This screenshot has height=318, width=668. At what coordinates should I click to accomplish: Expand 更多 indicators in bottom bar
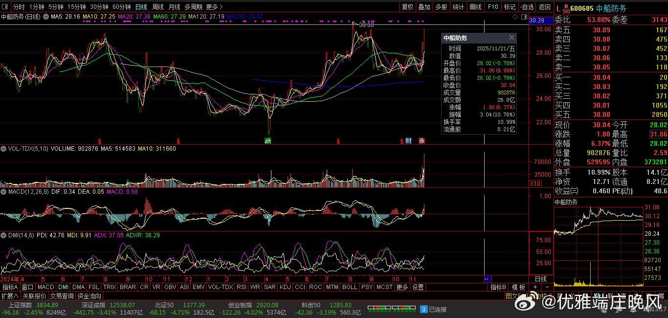402,287
